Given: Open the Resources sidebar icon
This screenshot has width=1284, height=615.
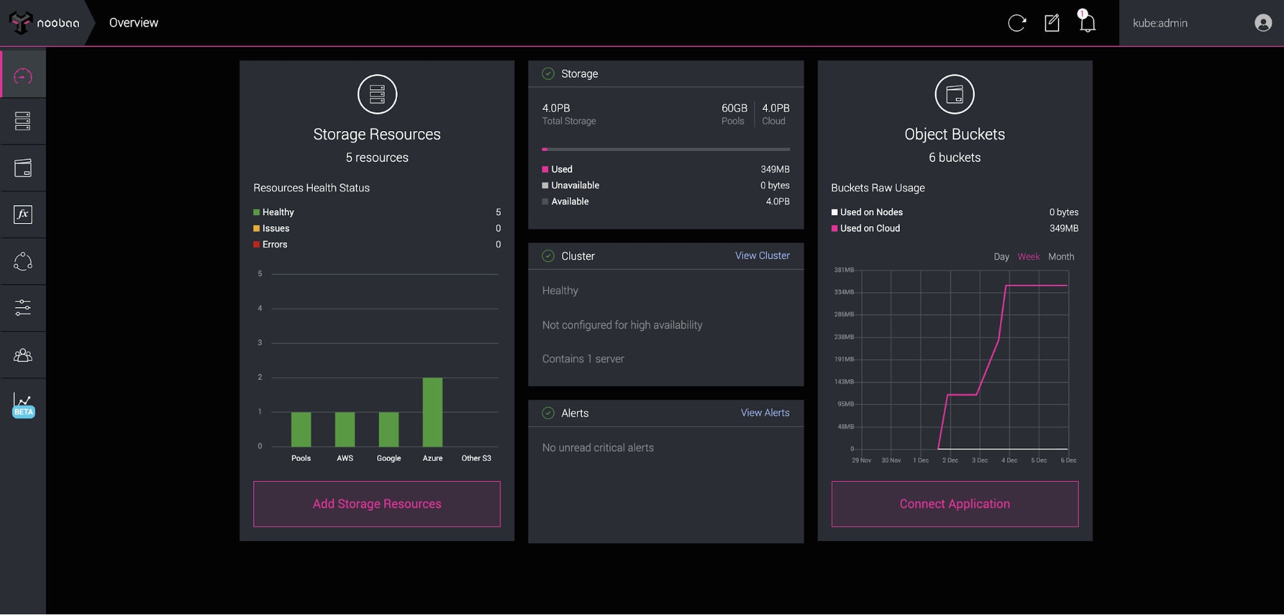Looking at the screenshot, I should (x=23, y=121).
